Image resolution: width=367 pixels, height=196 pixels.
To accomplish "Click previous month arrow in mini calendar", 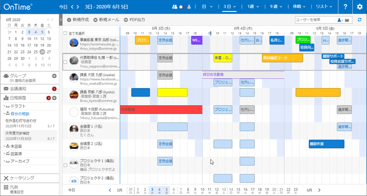I will [x=48, y=20].
